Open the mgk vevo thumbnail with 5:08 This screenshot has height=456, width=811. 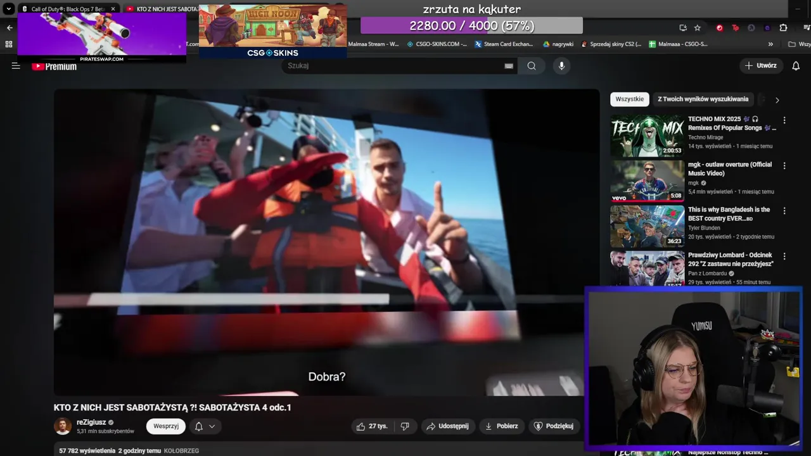(647, 181)
